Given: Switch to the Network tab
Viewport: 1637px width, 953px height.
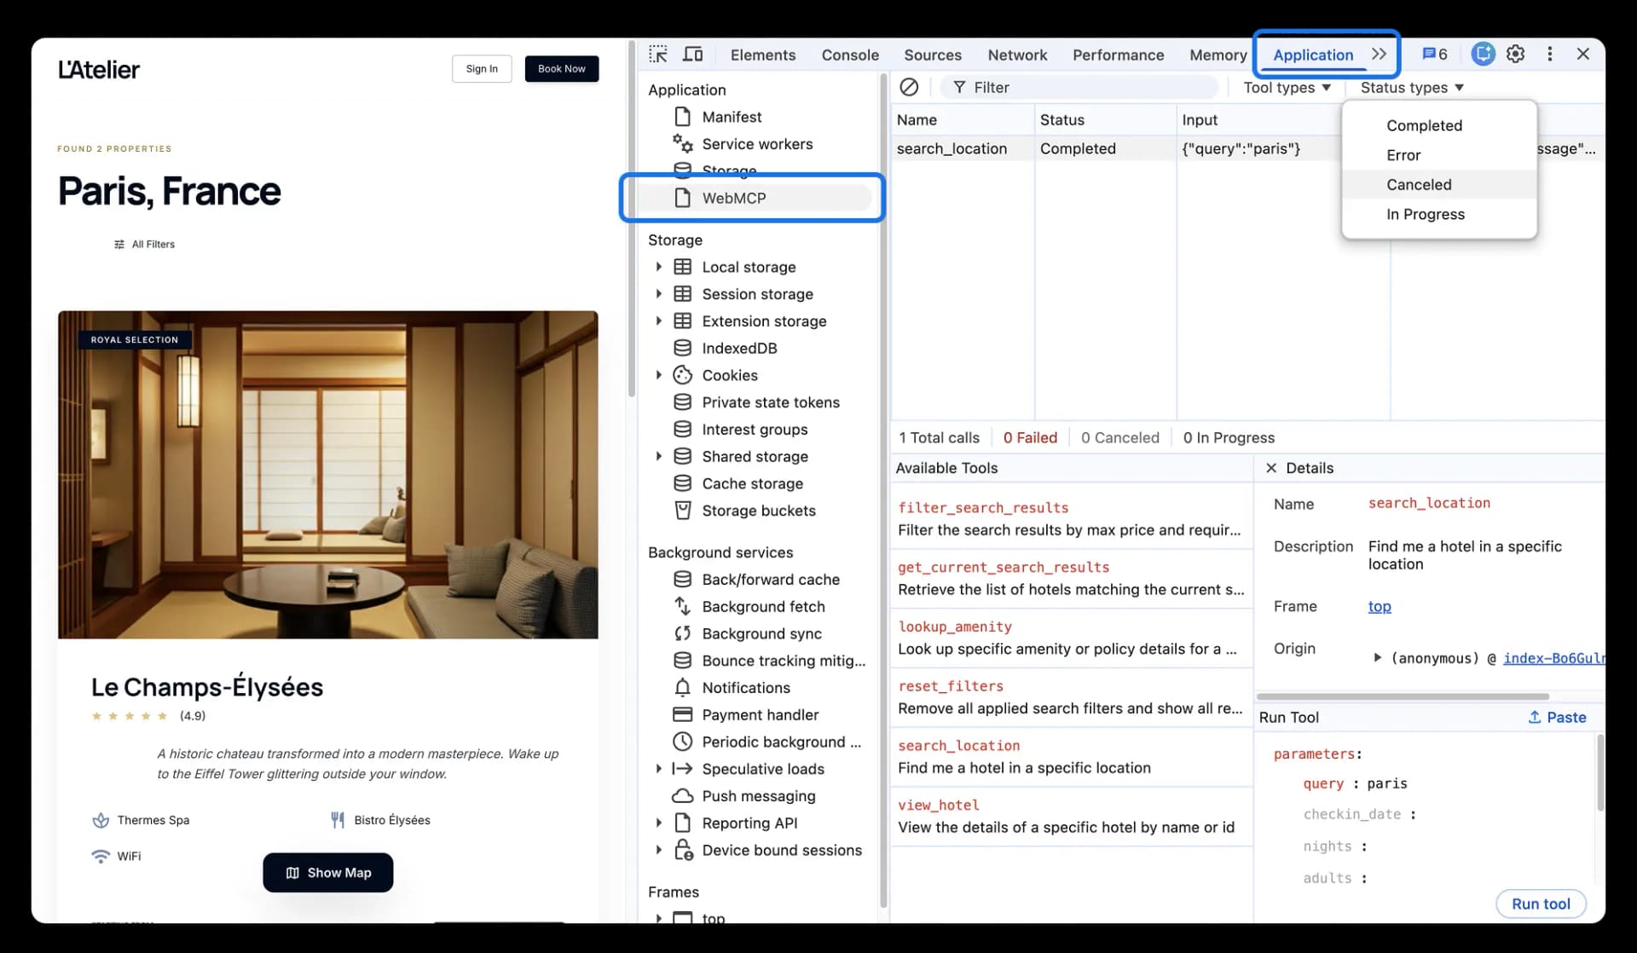Looking at the screenshot, I should click(1017, 55).
